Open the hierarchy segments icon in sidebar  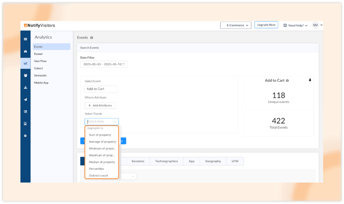(x=26, y=87)
